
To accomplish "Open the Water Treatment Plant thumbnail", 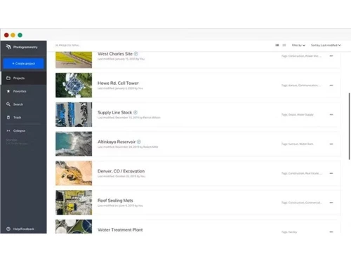I will 74,227.
